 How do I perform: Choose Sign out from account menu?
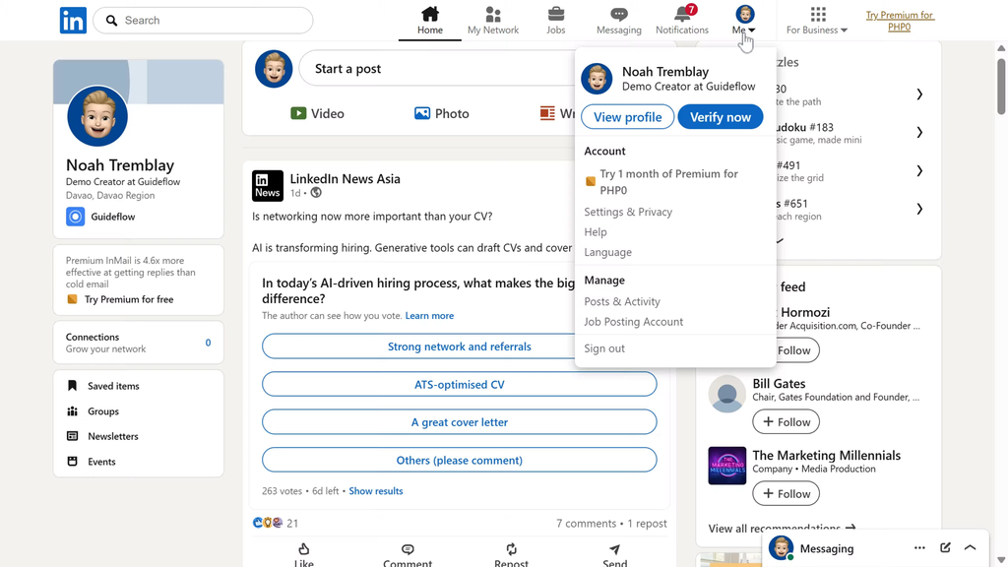pos(604,348)
